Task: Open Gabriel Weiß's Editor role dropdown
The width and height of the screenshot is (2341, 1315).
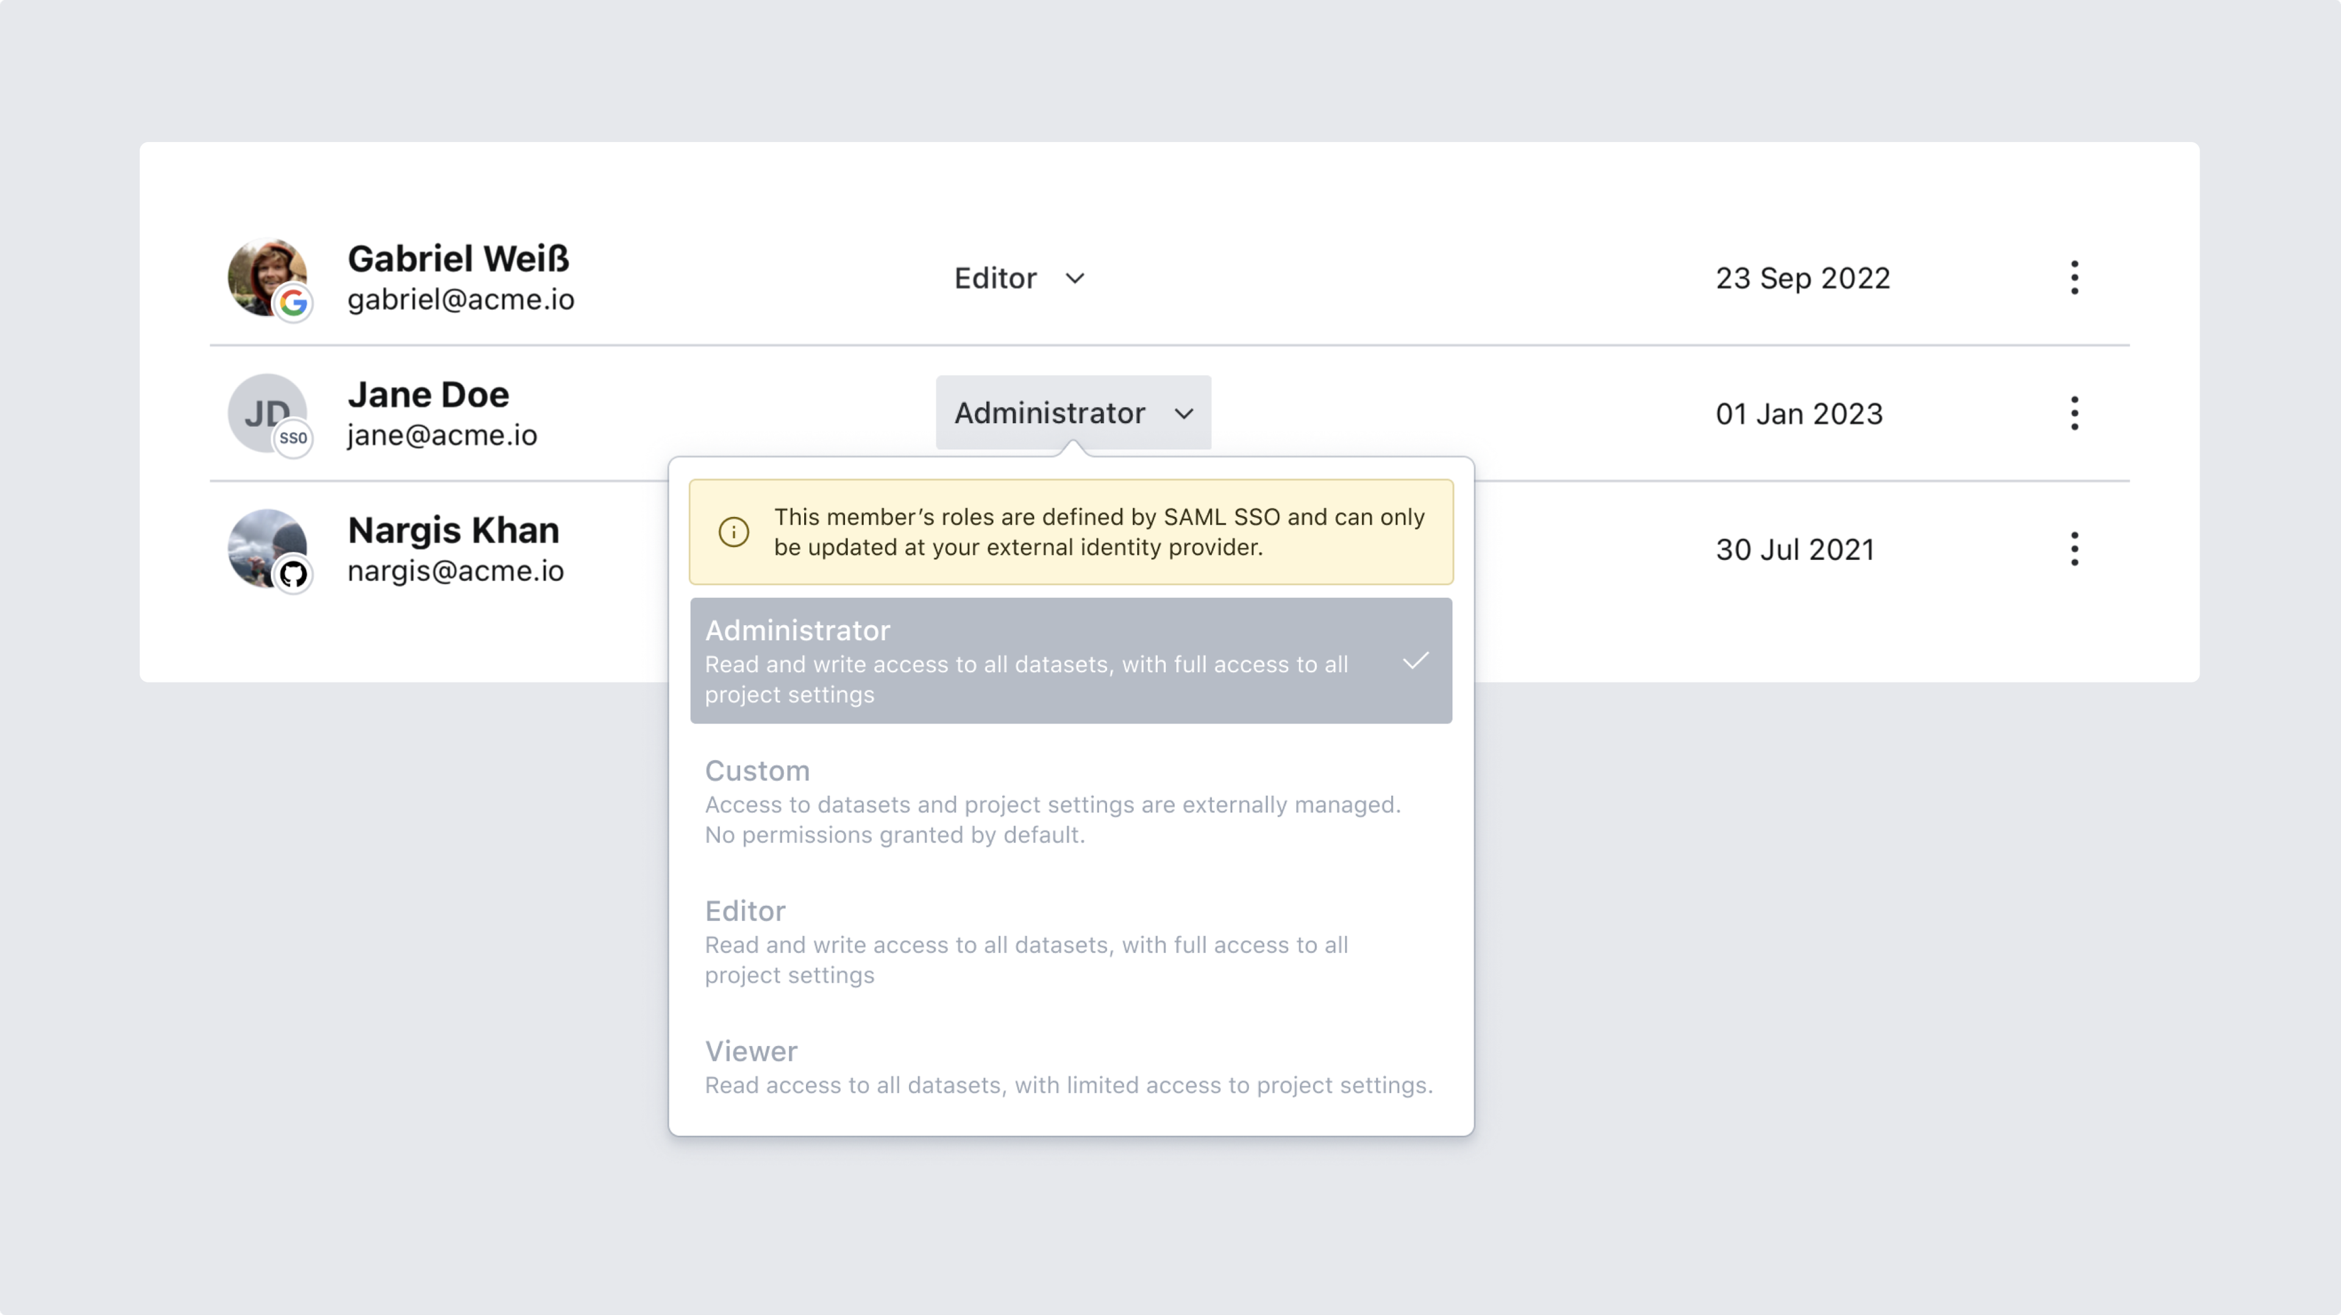Action: (1019, 278)
